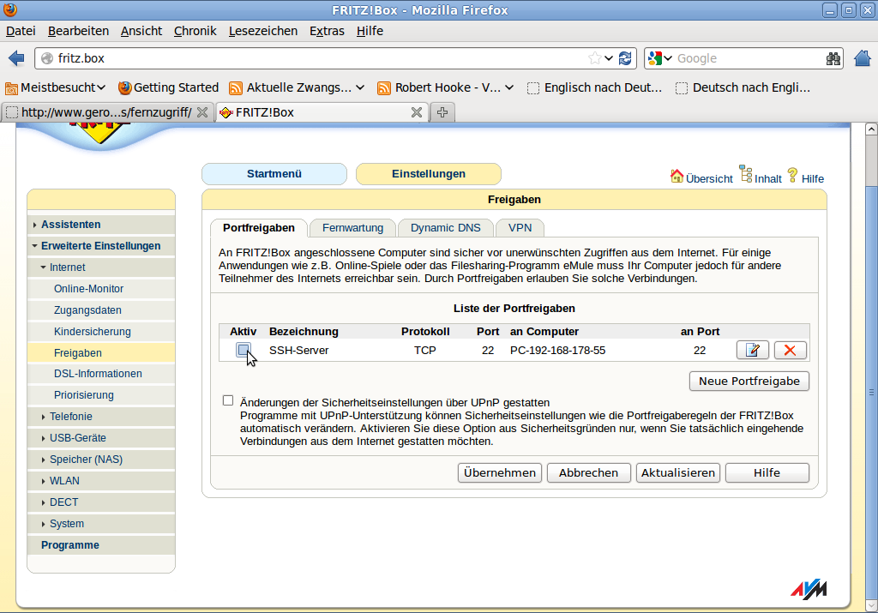The width and height of the screenshot is (878, 613).
Task: Delete SSH-Server rule with red X icon
Action: (x=790, y=350)
